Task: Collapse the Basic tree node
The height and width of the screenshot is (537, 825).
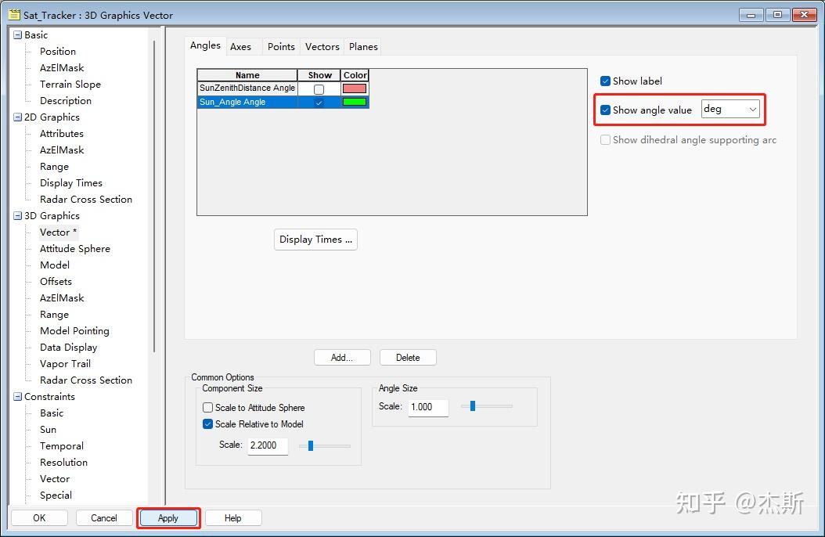Action: 17,34
